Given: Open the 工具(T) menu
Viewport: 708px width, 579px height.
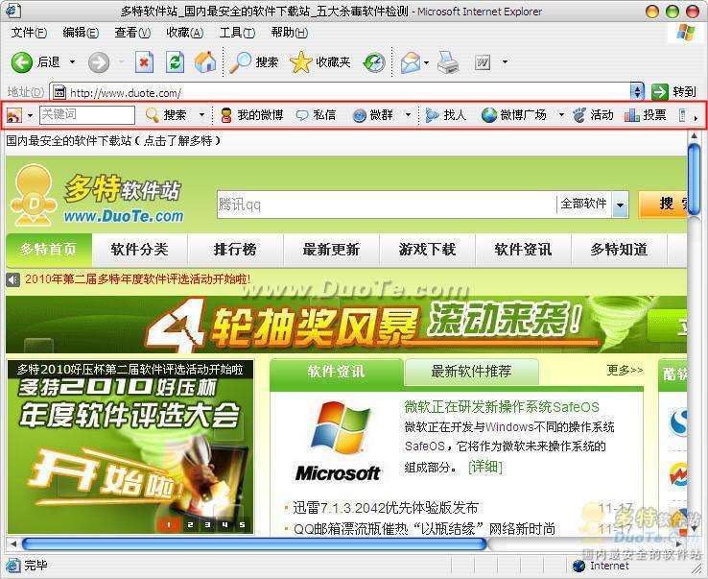Looking at the screenshot, I should point(237,33).
